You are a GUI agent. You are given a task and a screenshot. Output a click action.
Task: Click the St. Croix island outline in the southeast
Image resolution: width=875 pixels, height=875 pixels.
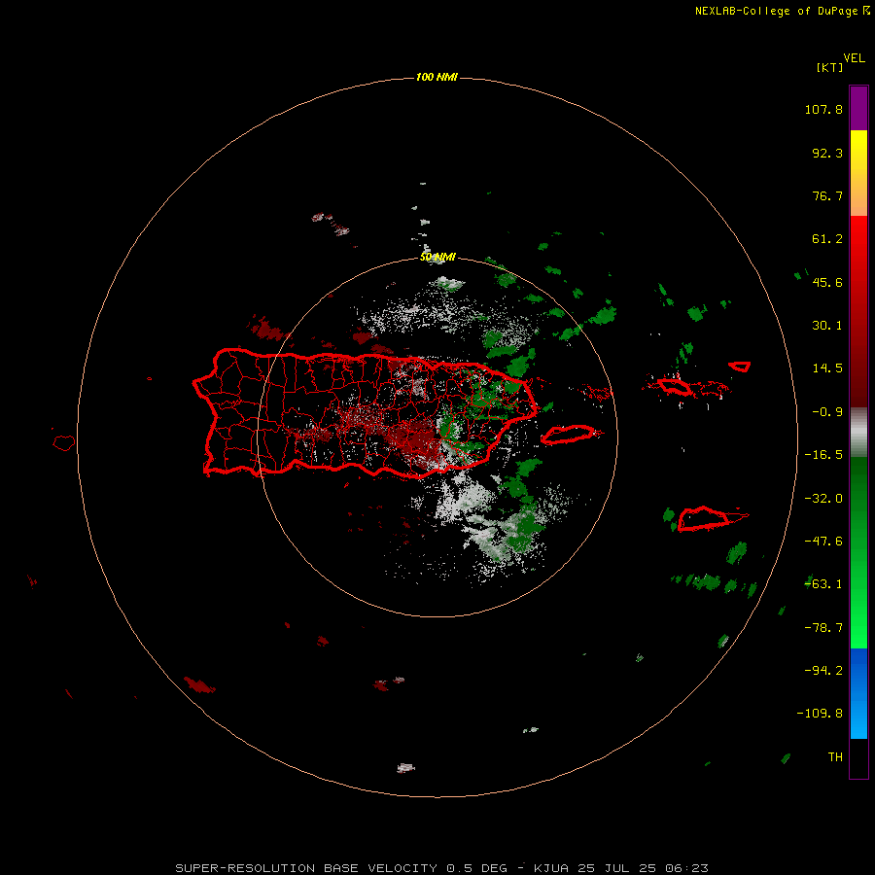click(x=704, y=519)
